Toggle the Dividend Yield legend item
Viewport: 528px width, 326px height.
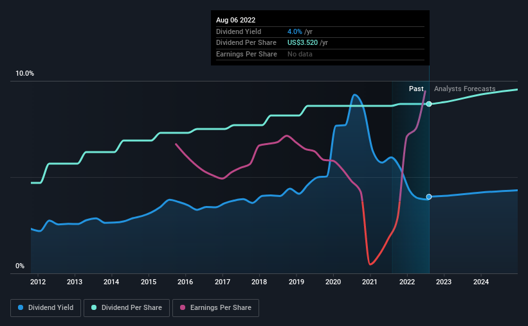46,308
